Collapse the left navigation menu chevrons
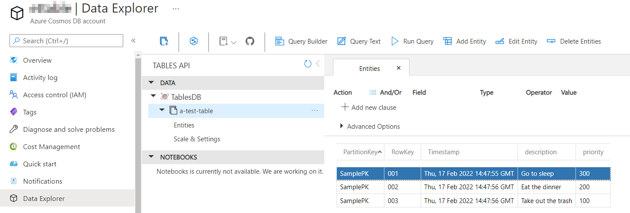 pos(133,41)
